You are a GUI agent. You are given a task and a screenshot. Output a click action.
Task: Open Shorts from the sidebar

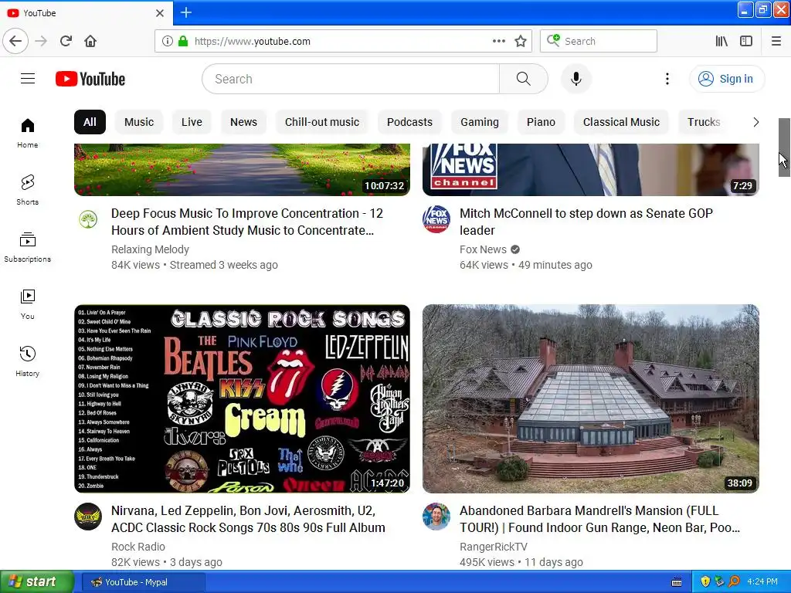click(28, 190)
